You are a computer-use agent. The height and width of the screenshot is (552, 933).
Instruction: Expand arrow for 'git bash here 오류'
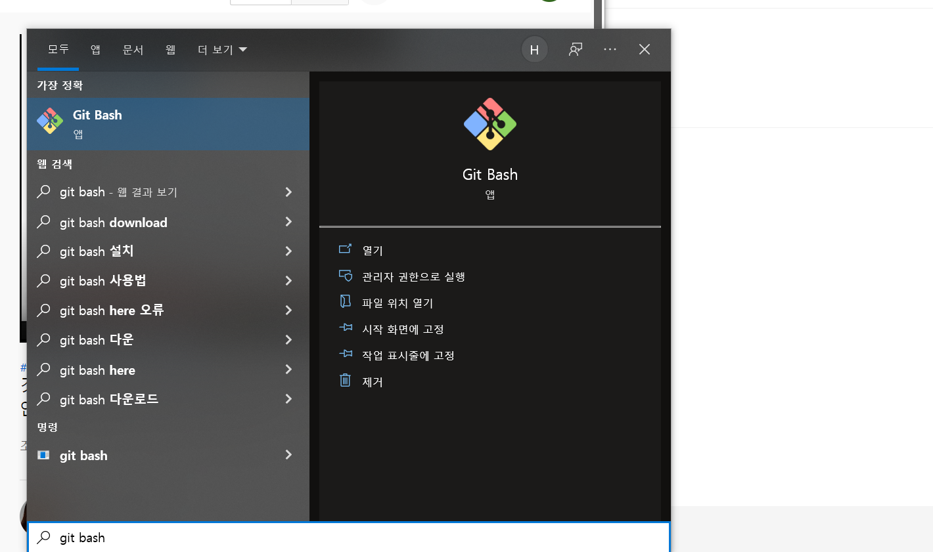click(x=288, y=310)
